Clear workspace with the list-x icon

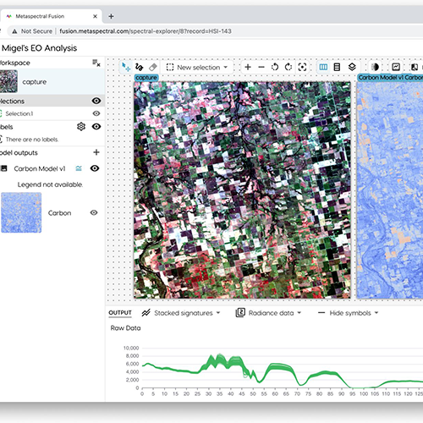(x=96, y=63)
